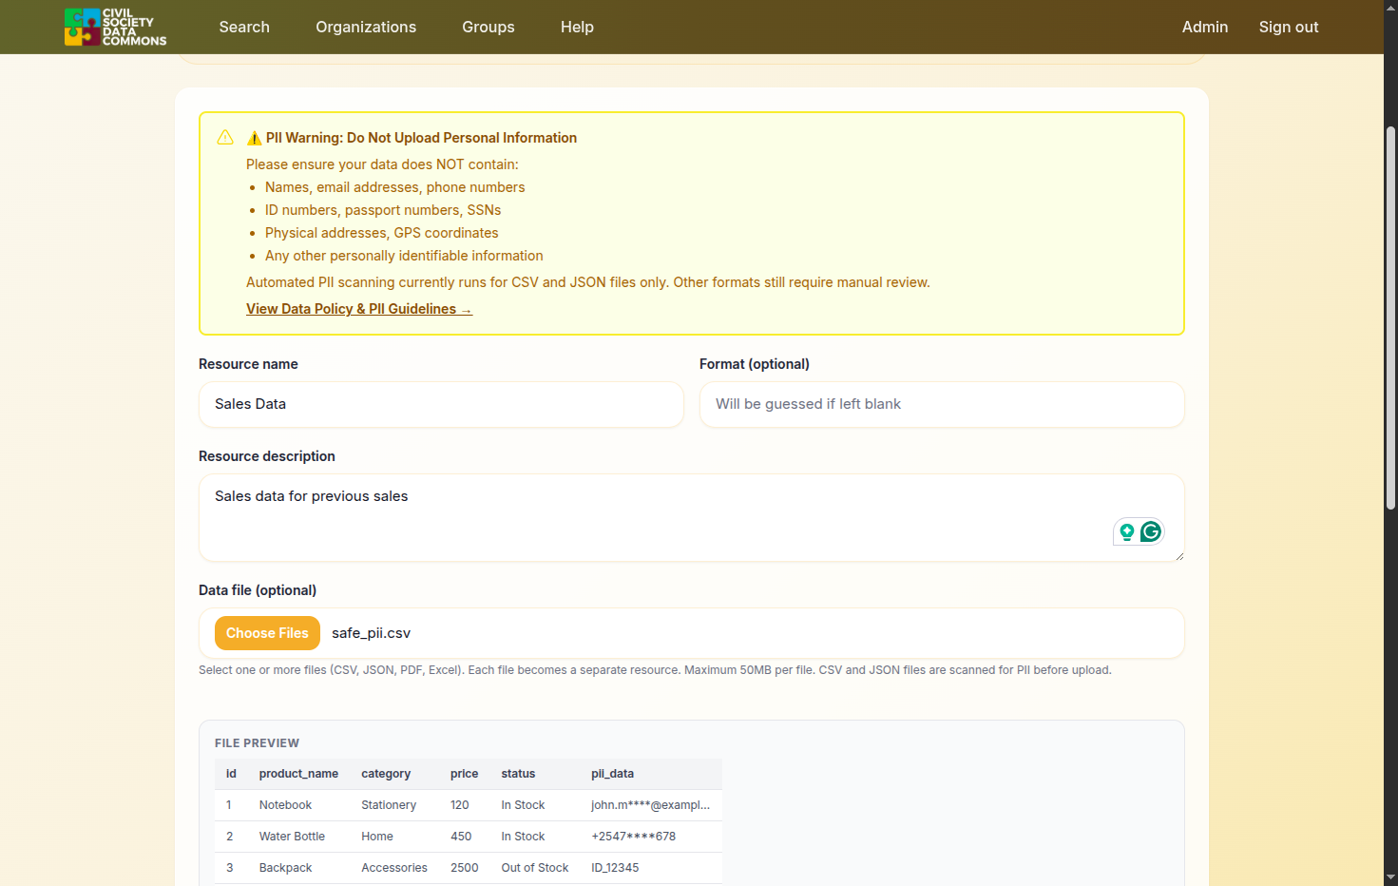Click the Data file (optional) label
Viewport: 1398px width, 886px height.
point(258,590)
